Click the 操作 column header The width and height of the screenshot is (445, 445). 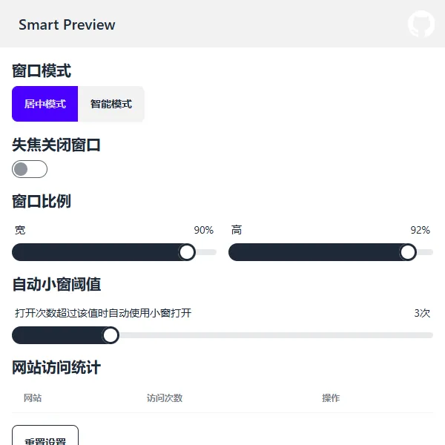point(331,398)
